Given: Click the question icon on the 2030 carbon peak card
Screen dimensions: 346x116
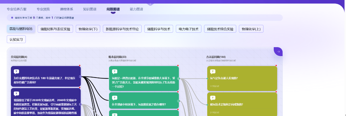Looking at the screenshot, I should point(16,94).
